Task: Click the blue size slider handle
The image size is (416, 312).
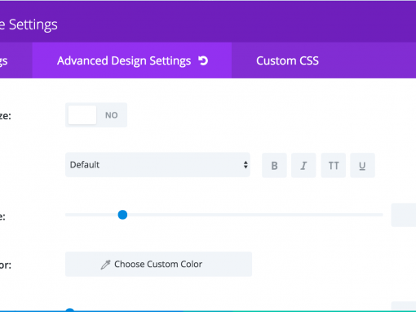Action: [x=122, y=215]
